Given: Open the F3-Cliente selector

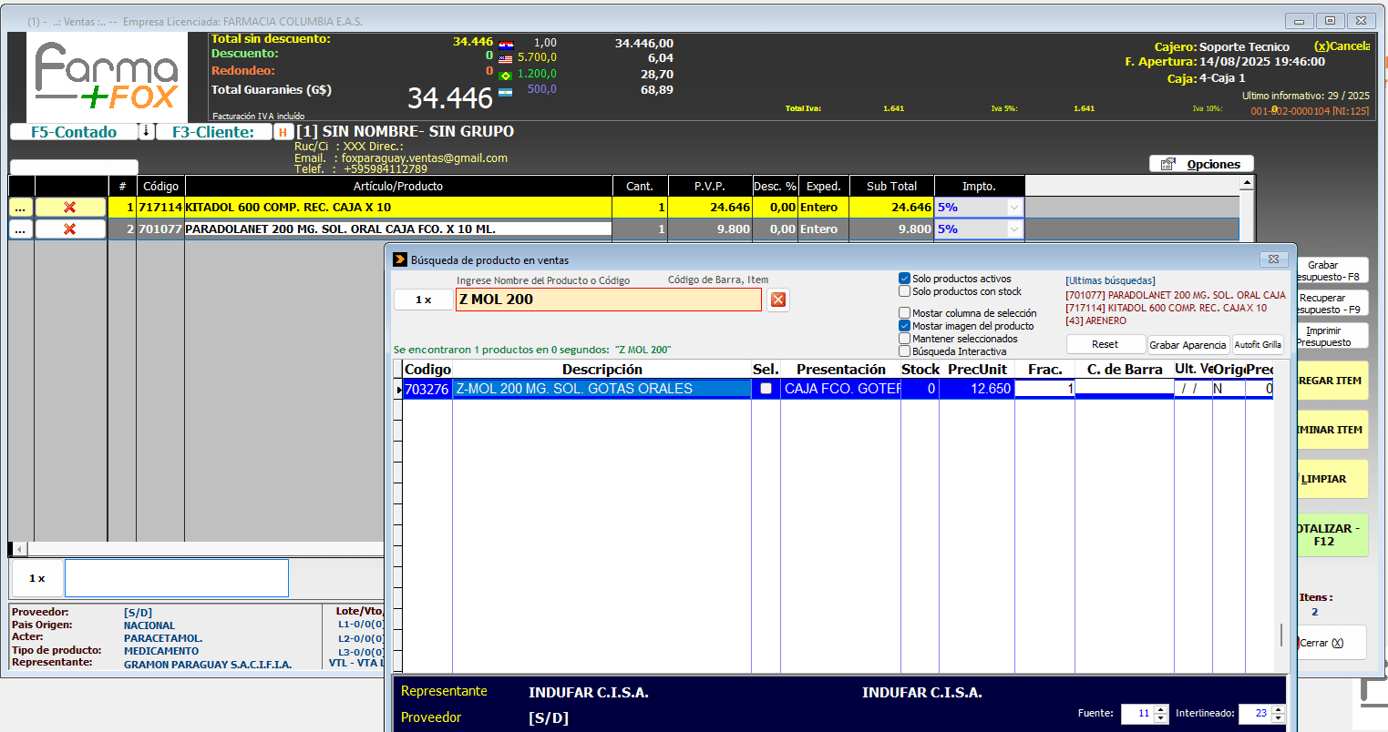Looking at the screenshot, I should tap(214, 132).
